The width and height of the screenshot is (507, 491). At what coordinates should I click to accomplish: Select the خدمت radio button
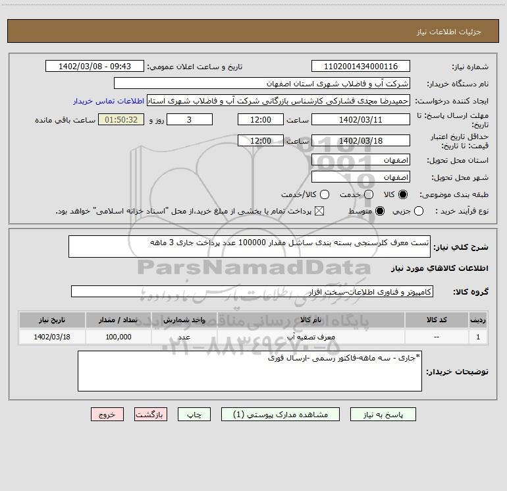click(x=369, y=194)
